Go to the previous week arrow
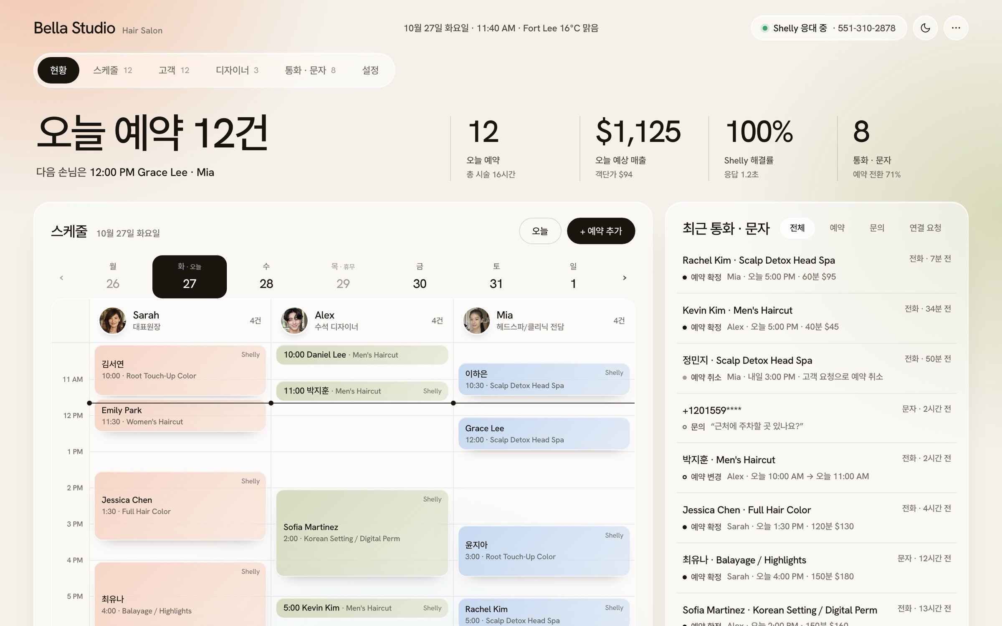 61,278
